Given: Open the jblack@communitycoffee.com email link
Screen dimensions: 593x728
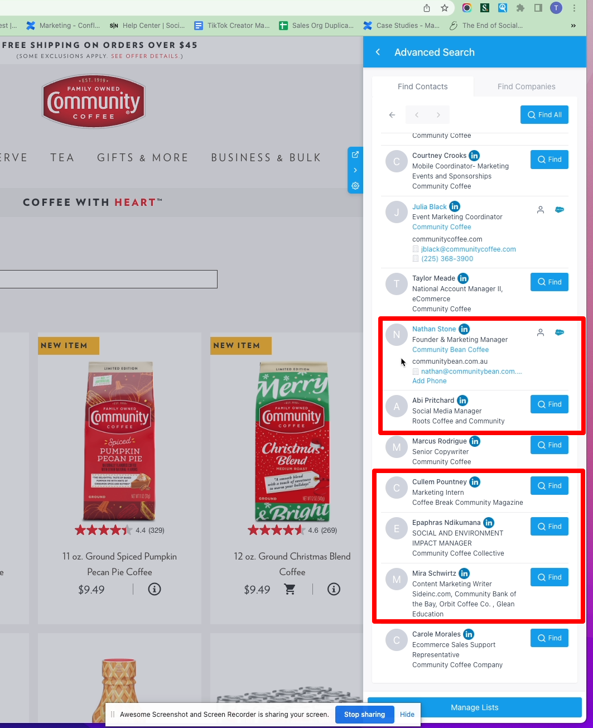Looking at the screenshot, I should (469, 249).
